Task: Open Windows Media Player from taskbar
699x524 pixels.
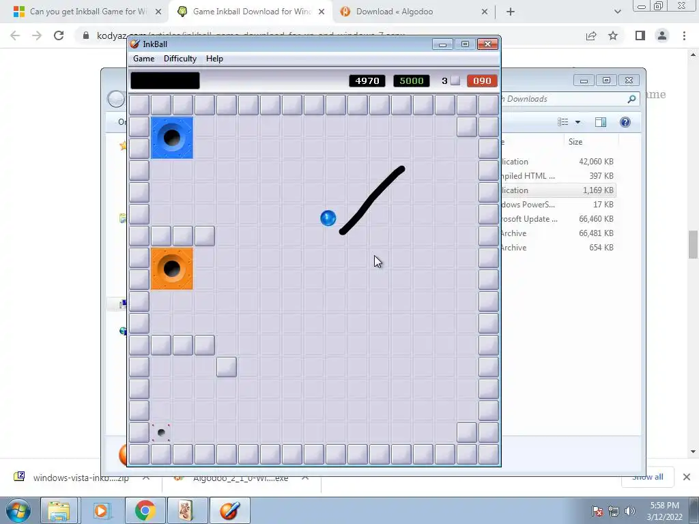Action: click(101, 510)
